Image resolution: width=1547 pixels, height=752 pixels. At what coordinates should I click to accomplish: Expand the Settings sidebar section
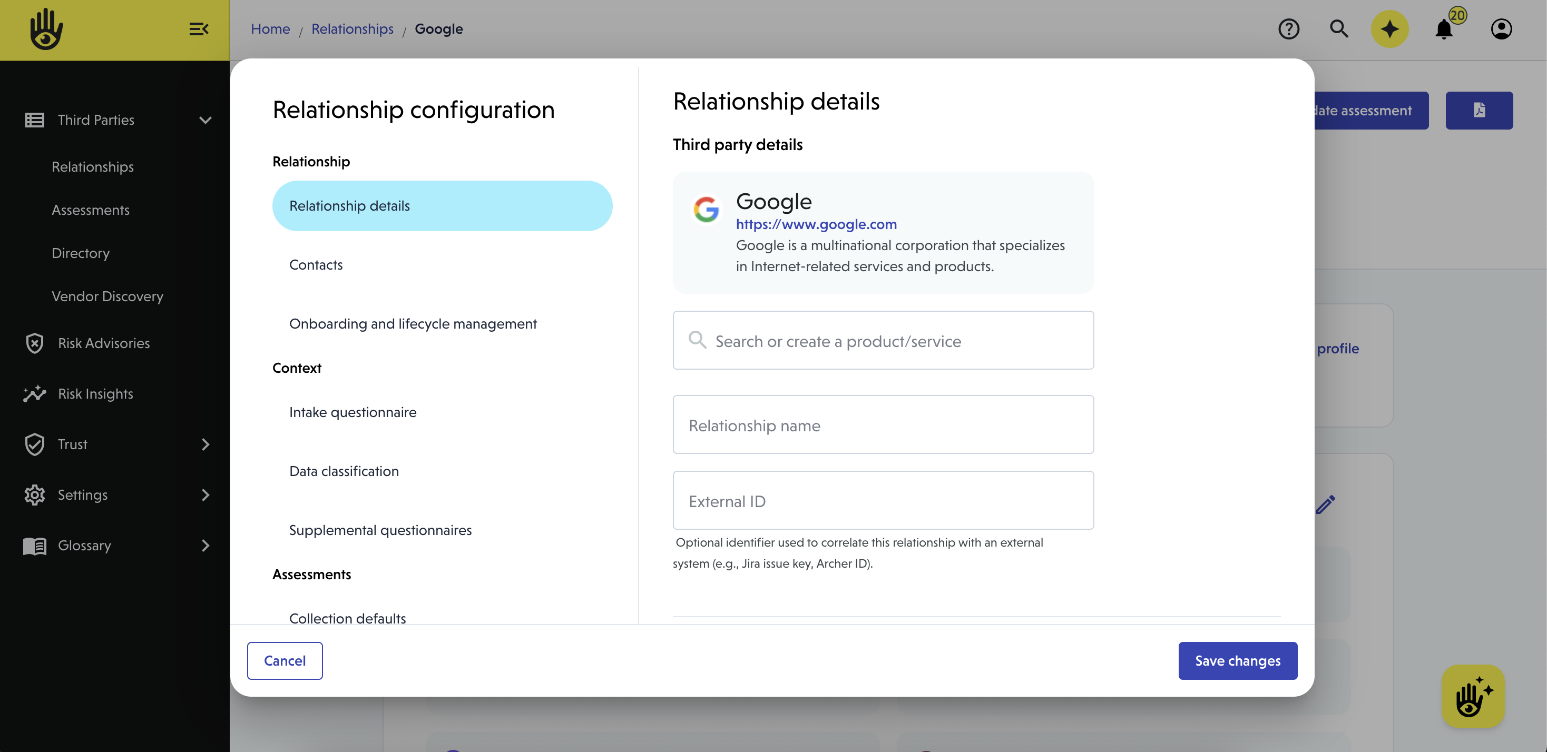205,495
